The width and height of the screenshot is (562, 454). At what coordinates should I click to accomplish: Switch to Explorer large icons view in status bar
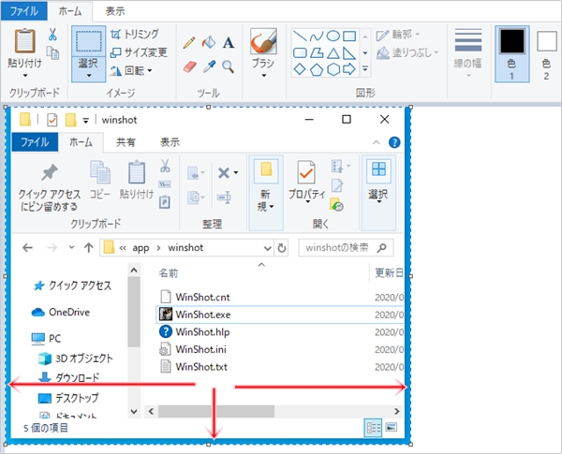[x=391, y=427]
